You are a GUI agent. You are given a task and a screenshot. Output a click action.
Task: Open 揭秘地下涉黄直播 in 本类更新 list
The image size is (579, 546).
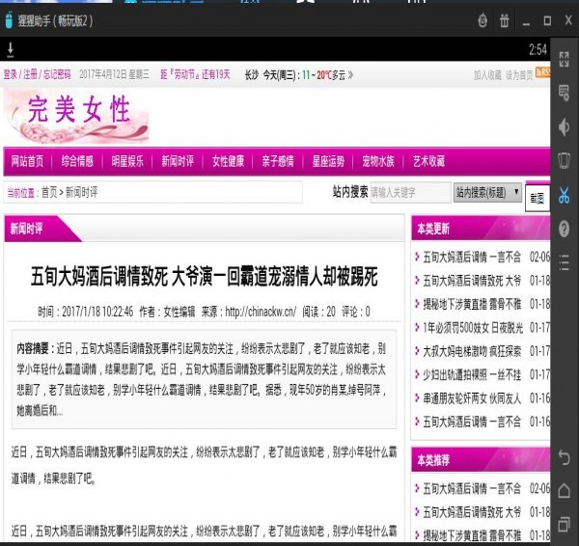(472, 304)
